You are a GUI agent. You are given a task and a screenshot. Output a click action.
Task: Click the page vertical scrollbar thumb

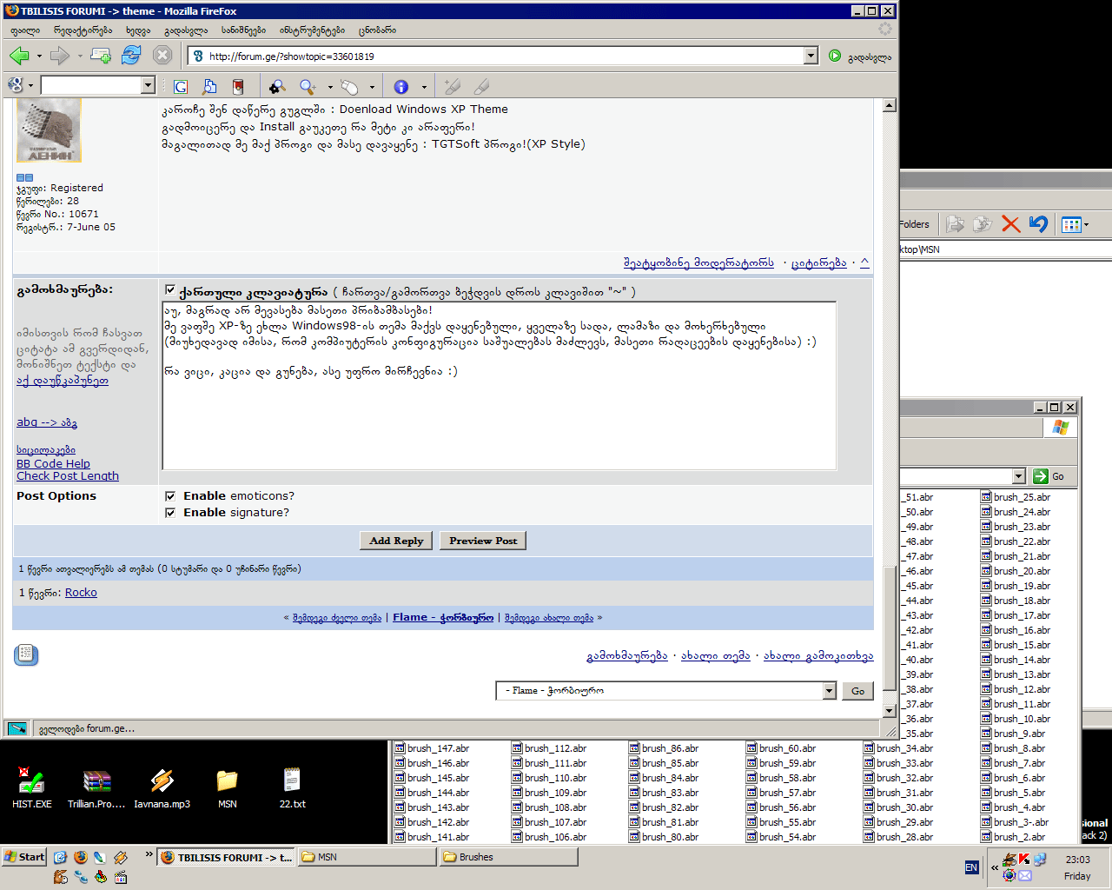889,628
